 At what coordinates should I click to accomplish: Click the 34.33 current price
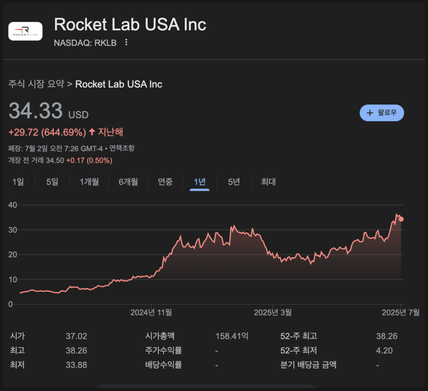(x=35, y=111)
